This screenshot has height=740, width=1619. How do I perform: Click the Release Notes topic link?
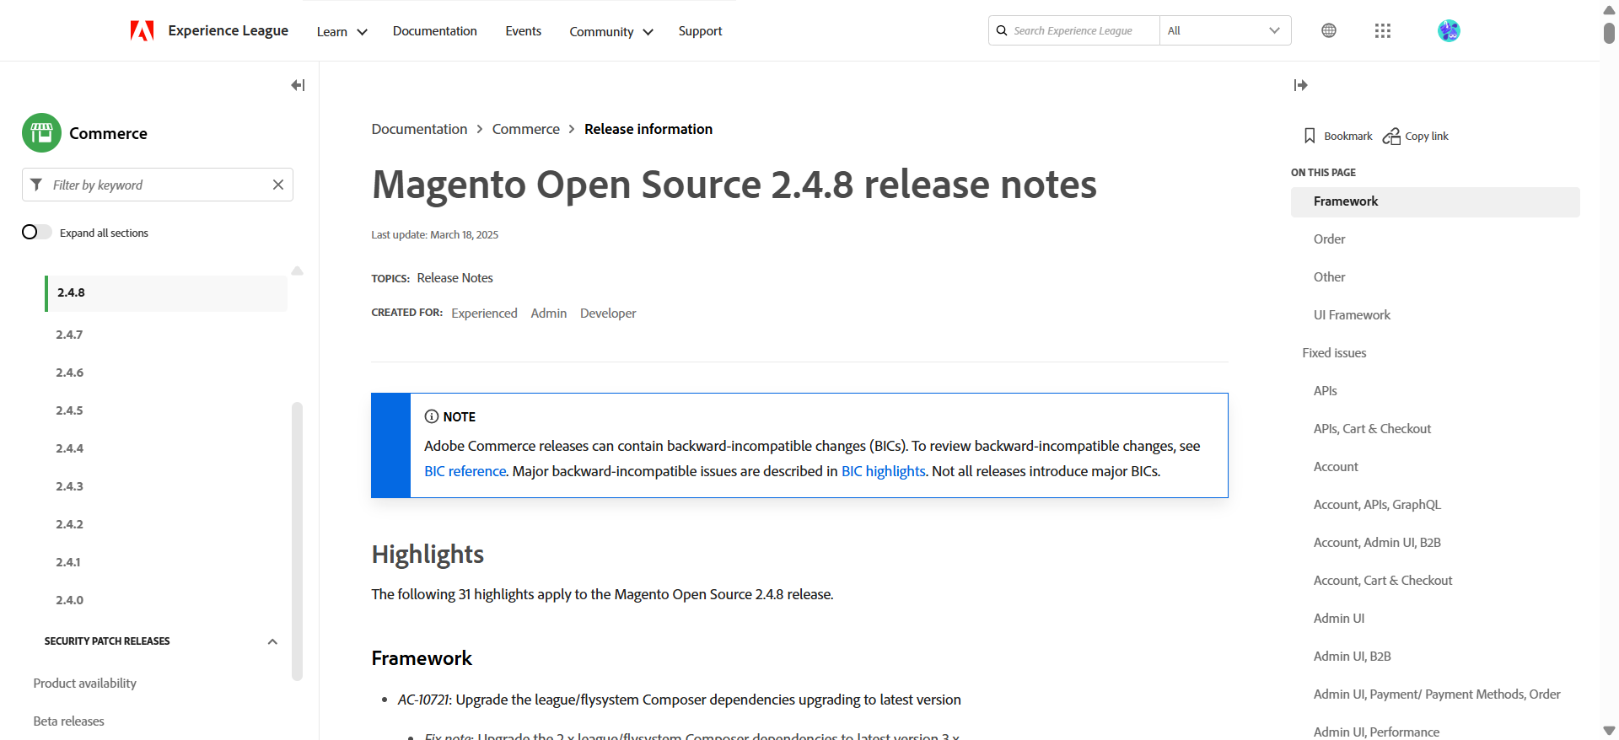tap(455, 278)
